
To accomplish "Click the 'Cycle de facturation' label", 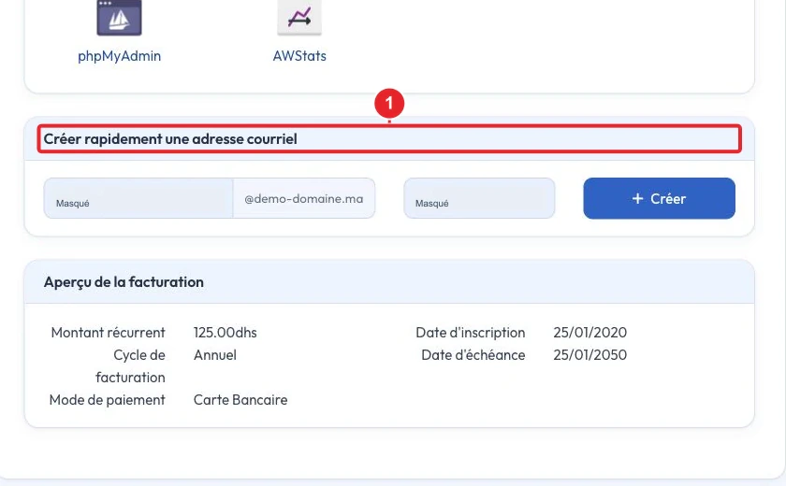I will (x=130, y=366).
